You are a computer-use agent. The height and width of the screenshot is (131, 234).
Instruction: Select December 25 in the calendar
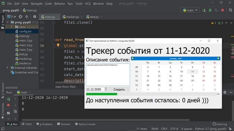pyautogui.click(x=193, y=80)
